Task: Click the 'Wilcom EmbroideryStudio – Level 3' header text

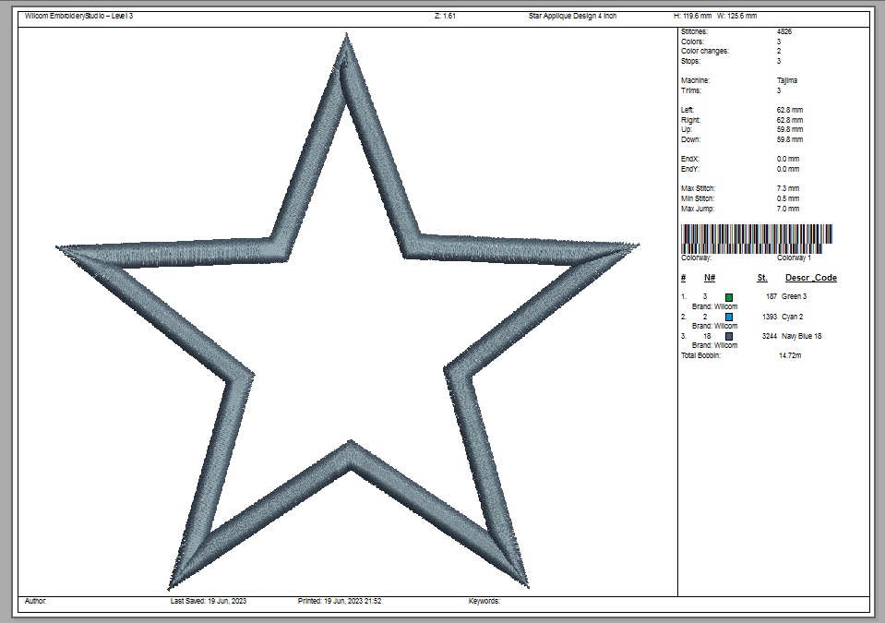Action: point(79,16)
